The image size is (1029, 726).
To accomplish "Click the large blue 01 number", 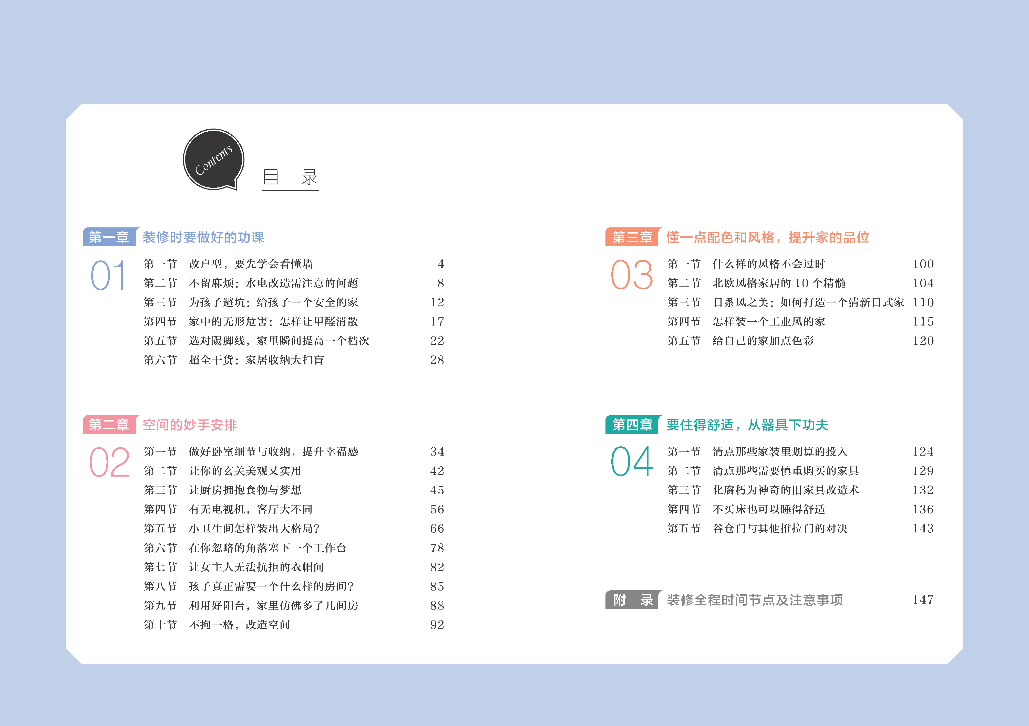I will [108, 276].
